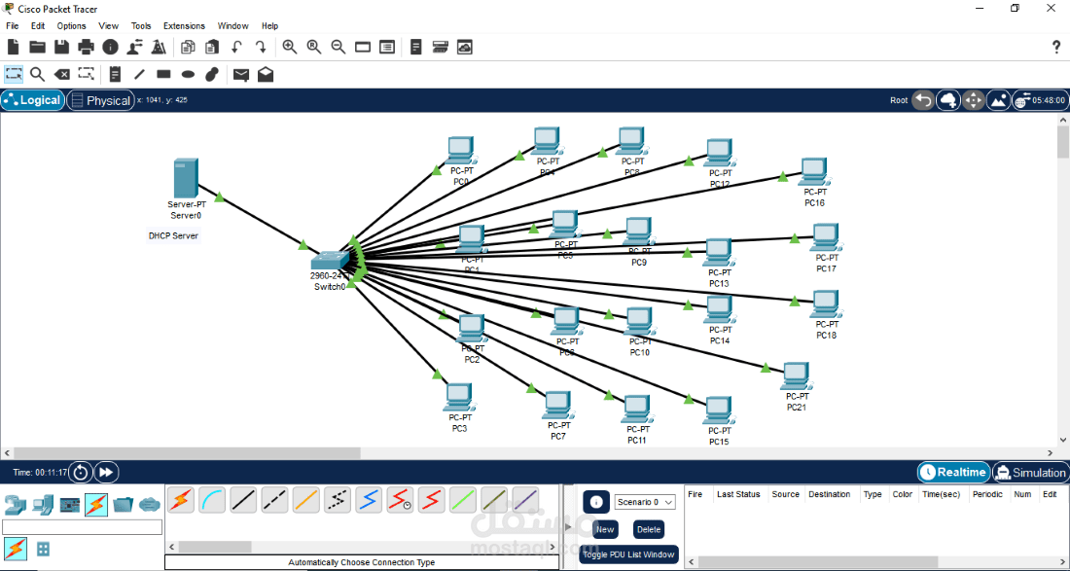Open the Network Information icon
Viewport: 1070px width, 571px height.
(x=112, y=46)
